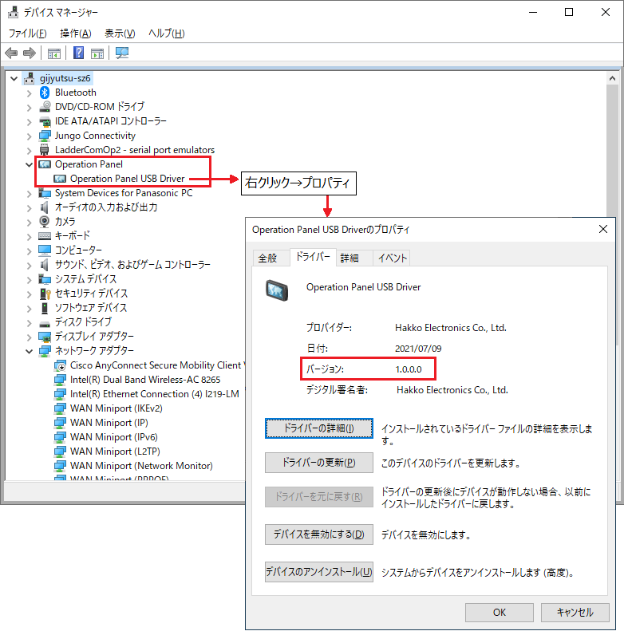Click the blue Help question mark icon

[x=79, y=53]
